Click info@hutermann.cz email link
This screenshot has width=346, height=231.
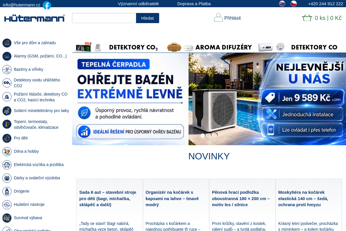(22, 5)
